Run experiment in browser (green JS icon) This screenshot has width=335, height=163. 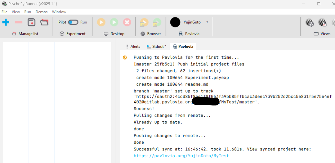pos(157,23)
